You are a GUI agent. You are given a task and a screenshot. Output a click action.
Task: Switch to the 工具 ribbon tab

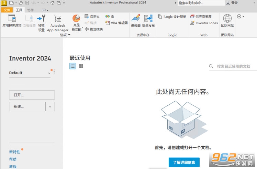point(19,10)
